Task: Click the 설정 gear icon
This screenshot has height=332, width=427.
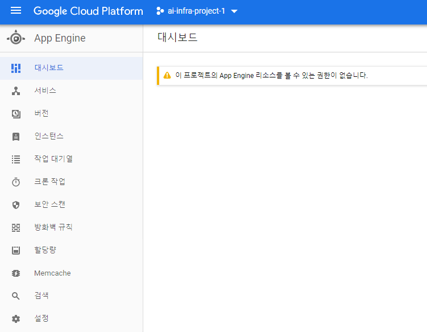Action: pos(16,319)
